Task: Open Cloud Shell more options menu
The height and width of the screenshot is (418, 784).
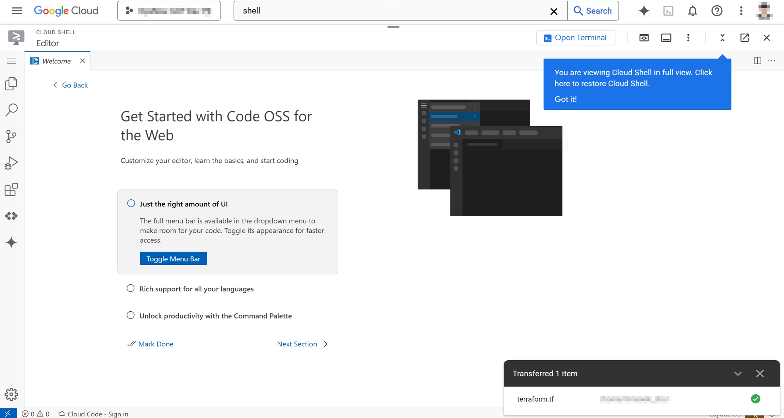Action: pyautogui.click(x=688, y=38)
